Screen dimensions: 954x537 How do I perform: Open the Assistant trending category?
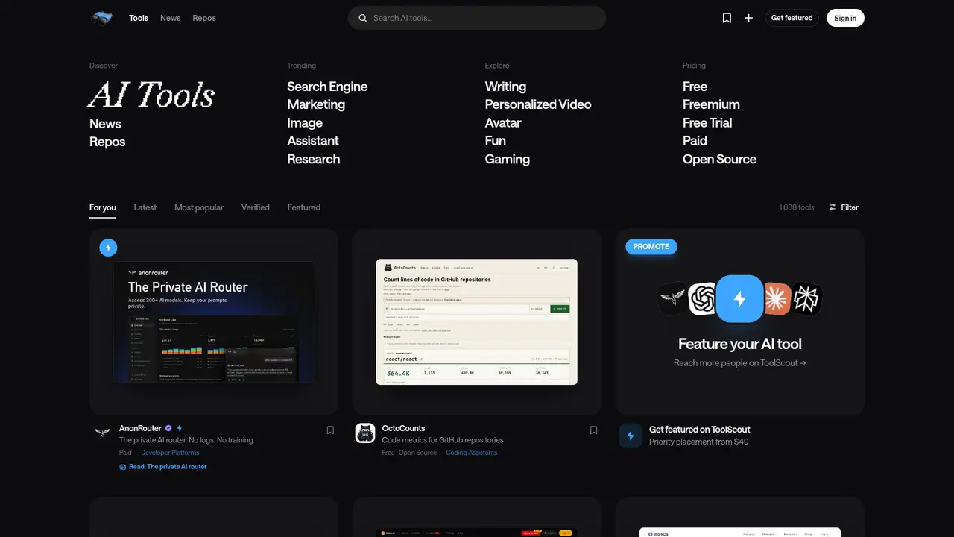pyautogui.click(x=313, y=141)
